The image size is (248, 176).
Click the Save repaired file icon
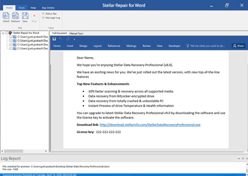[x=25, y=16]
